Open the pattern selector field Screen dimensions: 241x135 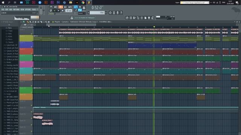[x=97, y=13]
